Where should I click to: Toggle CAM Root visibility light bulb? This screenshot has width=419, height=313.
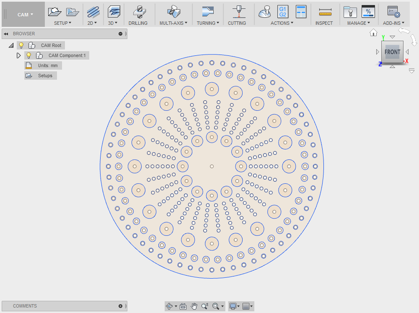pyautogui.click(x=21, y=45)
